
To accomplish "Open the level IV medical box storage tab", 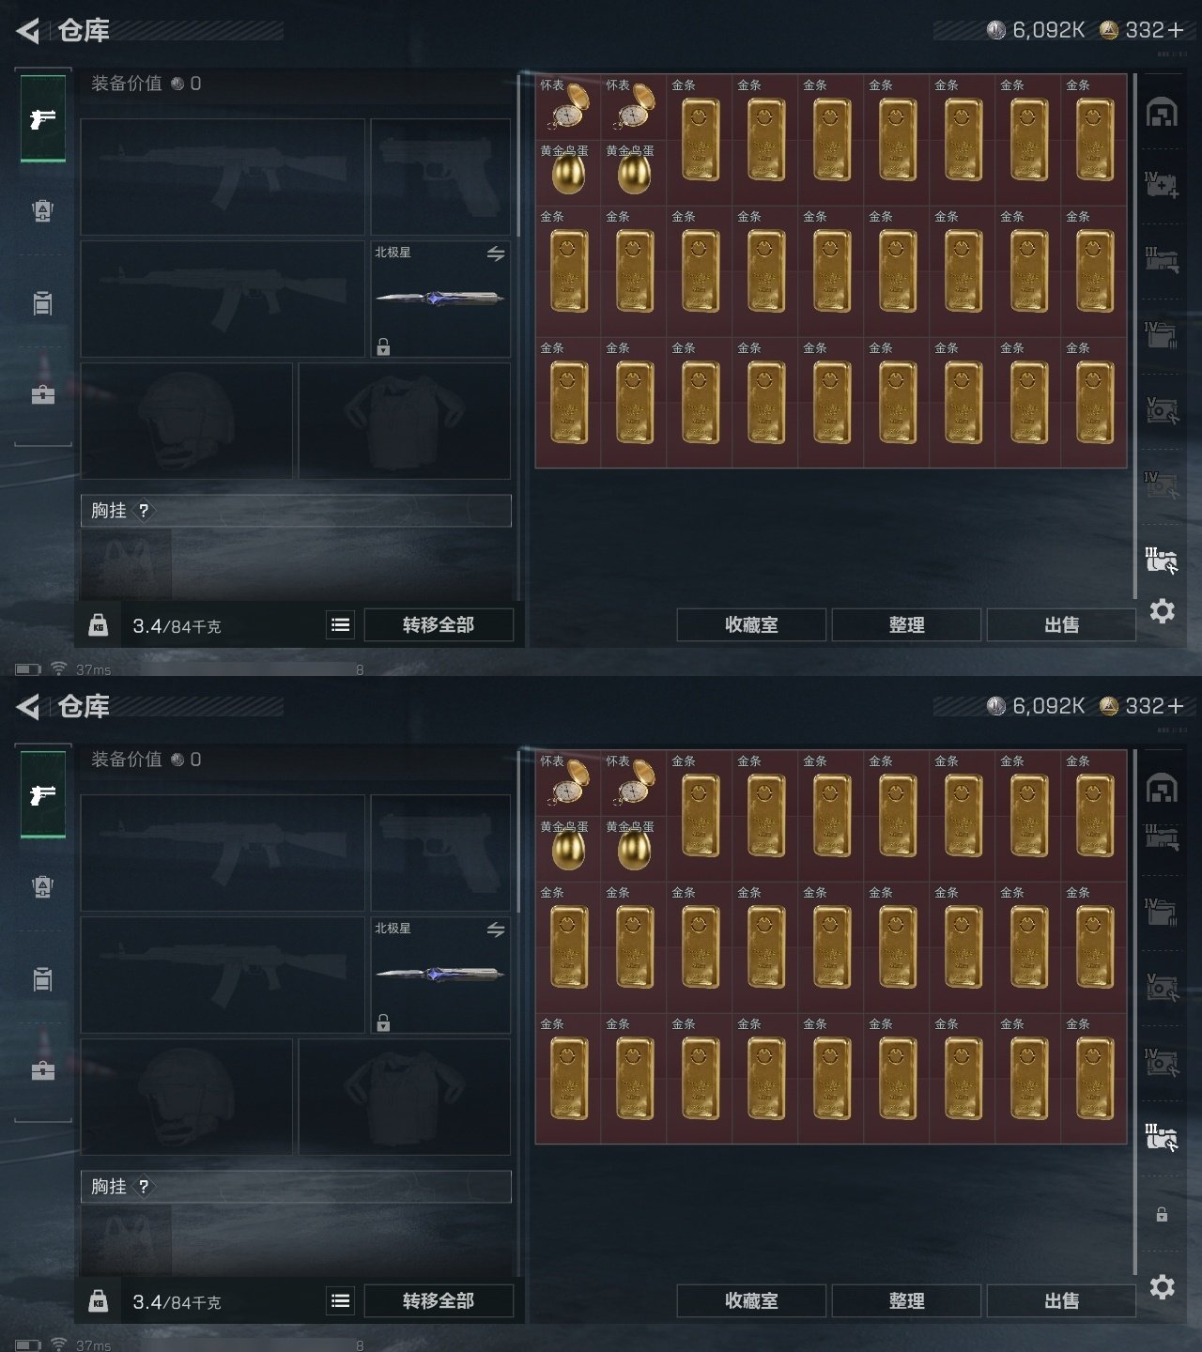I will pos(1162,184).
